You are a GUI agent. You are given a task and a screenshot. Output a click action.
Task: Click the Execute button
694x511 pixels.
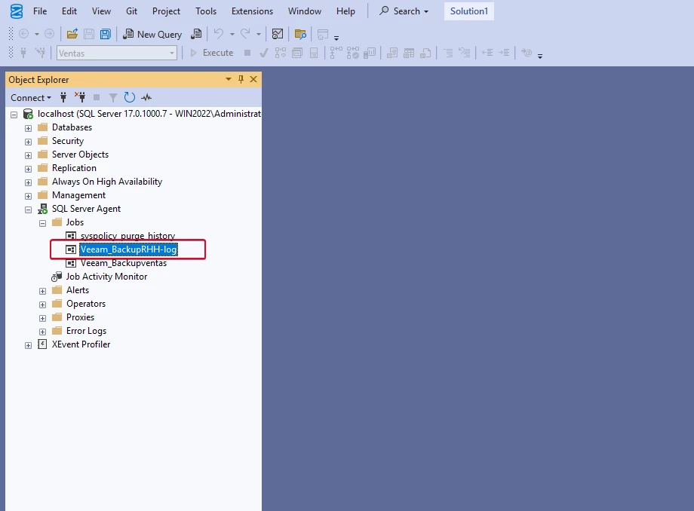(x=212, y=53)
